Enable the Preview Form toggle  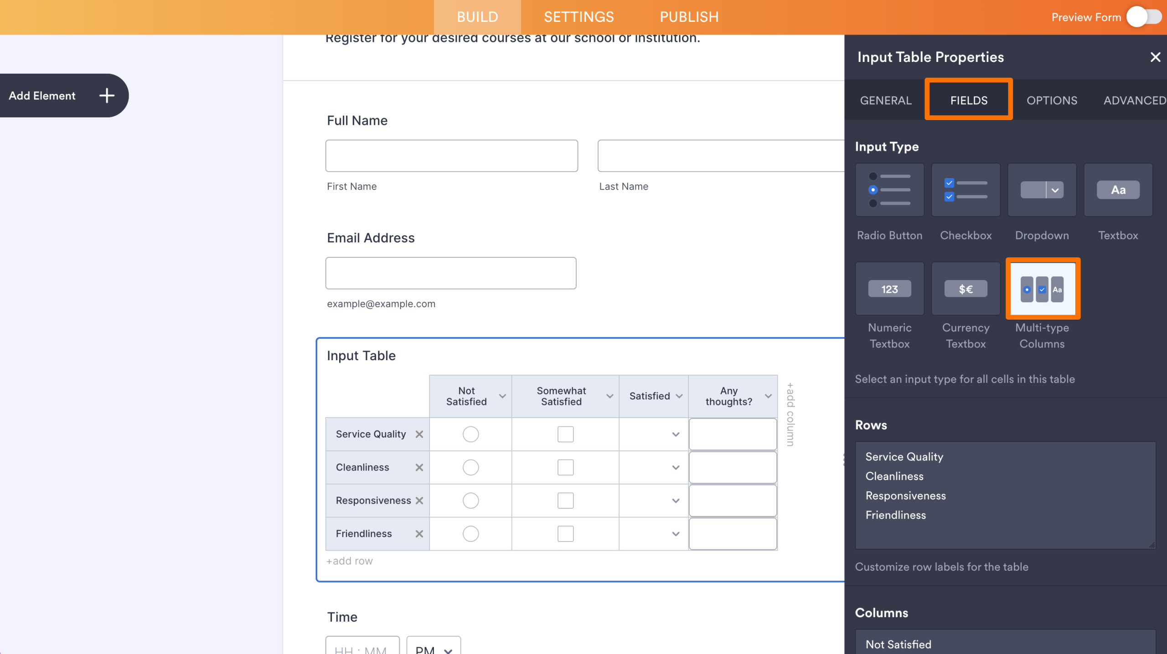coord(1143,17)
